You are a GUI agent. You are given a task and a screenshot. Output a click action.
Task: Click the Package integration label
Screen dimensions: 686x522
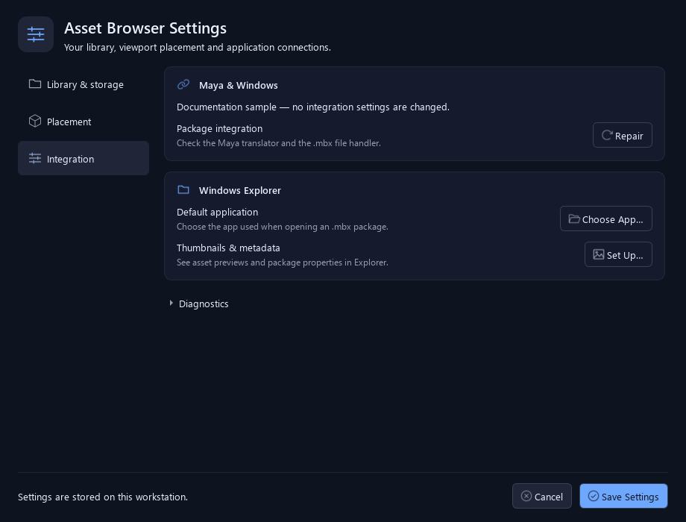[x=220, y=129]
